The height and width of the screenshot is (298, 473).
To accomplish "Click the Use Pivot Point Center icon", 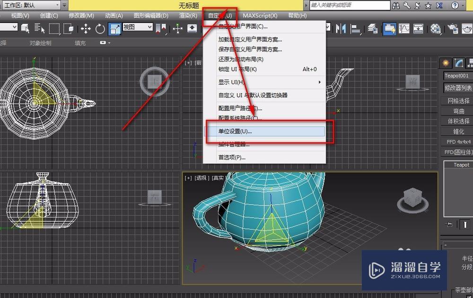I will 161,29.
